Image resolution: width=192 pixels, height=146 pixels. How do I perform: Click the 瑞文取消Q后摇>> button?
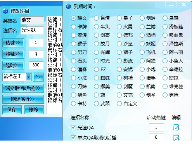click(x=23, y=88)
